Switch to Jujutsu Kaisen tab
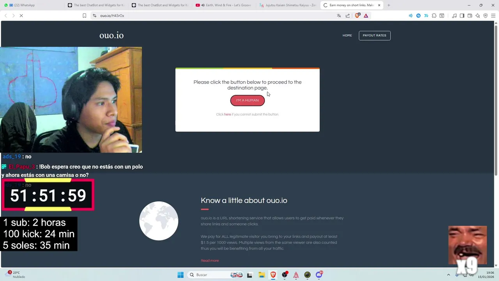 (288, 5)
